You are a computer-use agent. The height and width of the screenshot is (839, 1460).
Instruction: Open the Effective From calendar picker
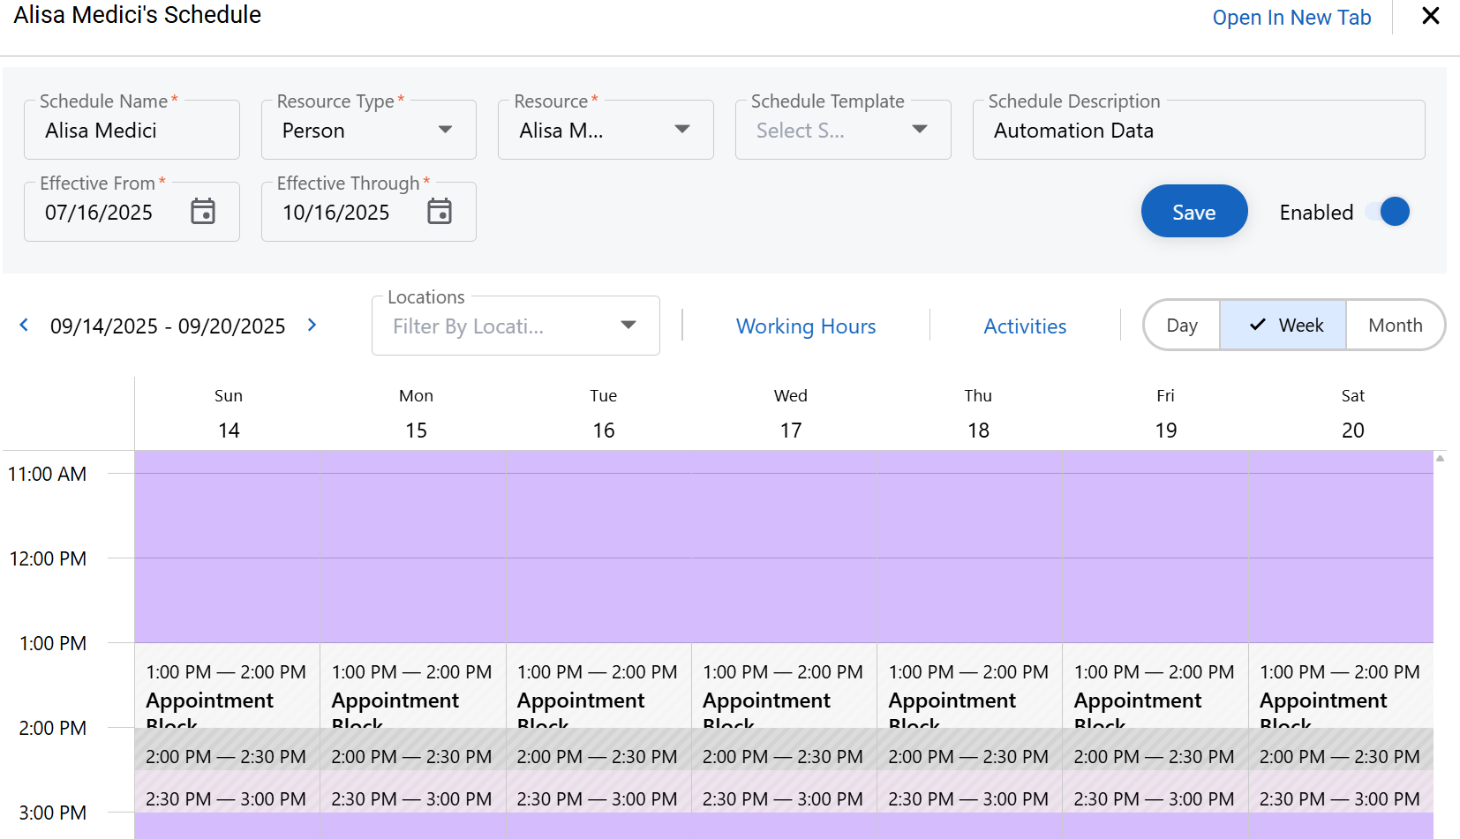click(x=203, y=212)
